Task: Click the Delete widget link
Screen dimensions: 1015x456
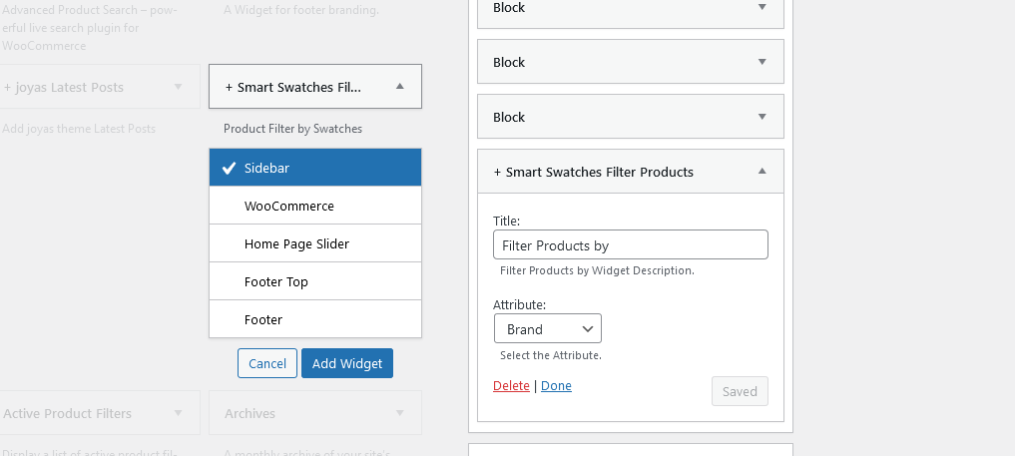Action: pyautogui.click(x=511, y=385)
